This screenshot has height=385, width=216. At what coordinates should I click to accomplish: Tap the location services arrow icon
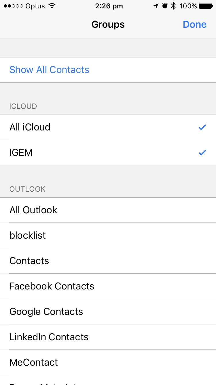coord(156,6)
